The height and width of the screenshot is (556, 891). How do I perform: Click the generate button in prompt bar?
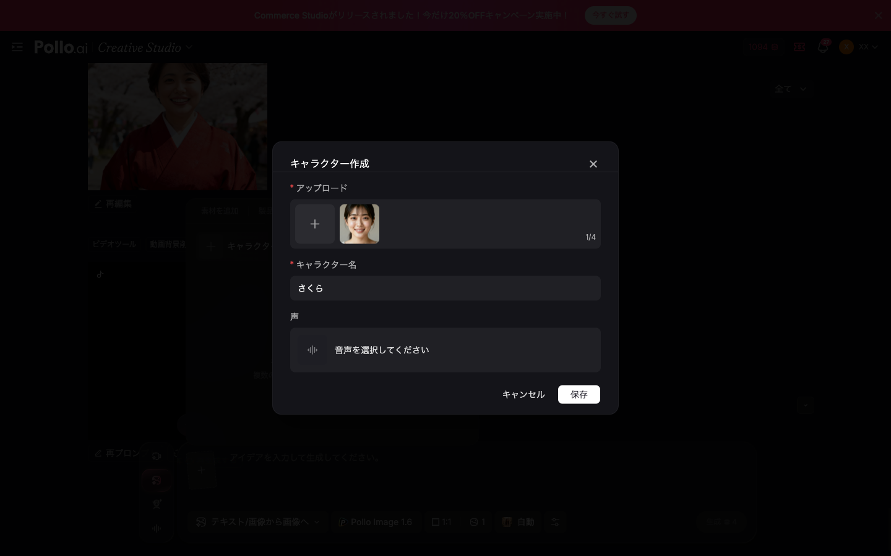(x=723, y=522)
